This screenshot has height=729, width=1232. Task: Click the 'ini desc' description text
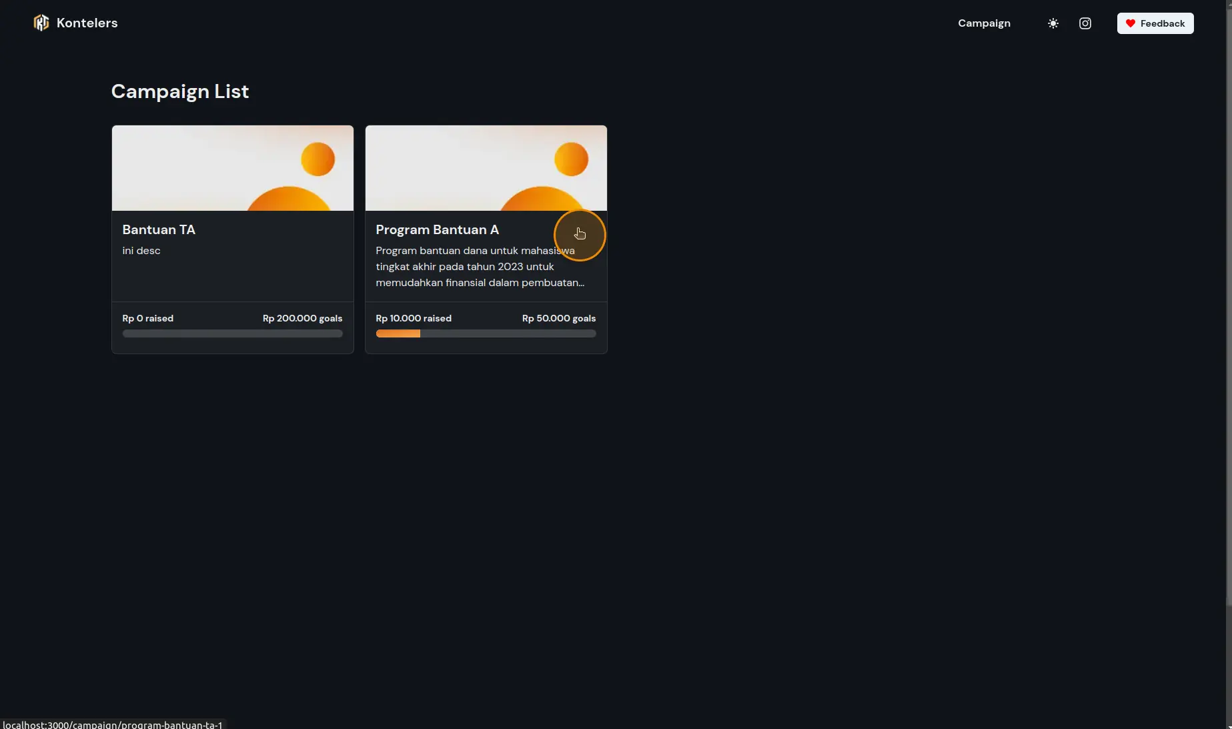click(141, 251)
